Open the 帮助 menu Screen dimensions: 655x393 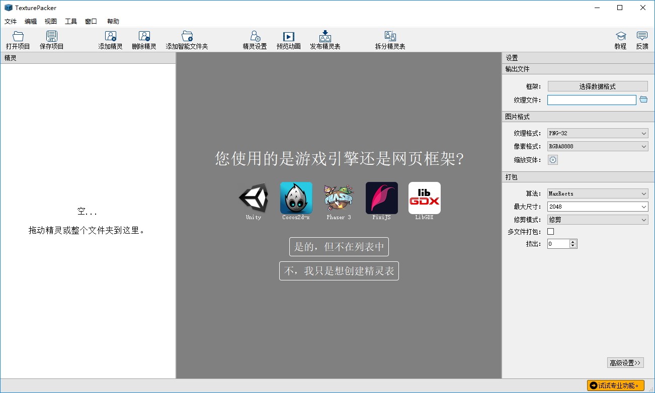[113, 22]
